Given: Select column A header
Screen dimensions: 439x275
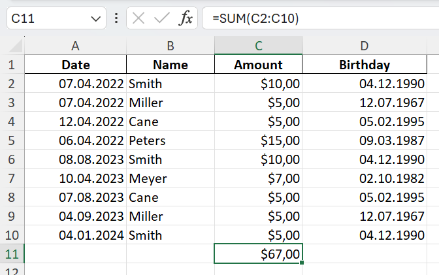Looking at the screenshot, I should pos(75,45).
